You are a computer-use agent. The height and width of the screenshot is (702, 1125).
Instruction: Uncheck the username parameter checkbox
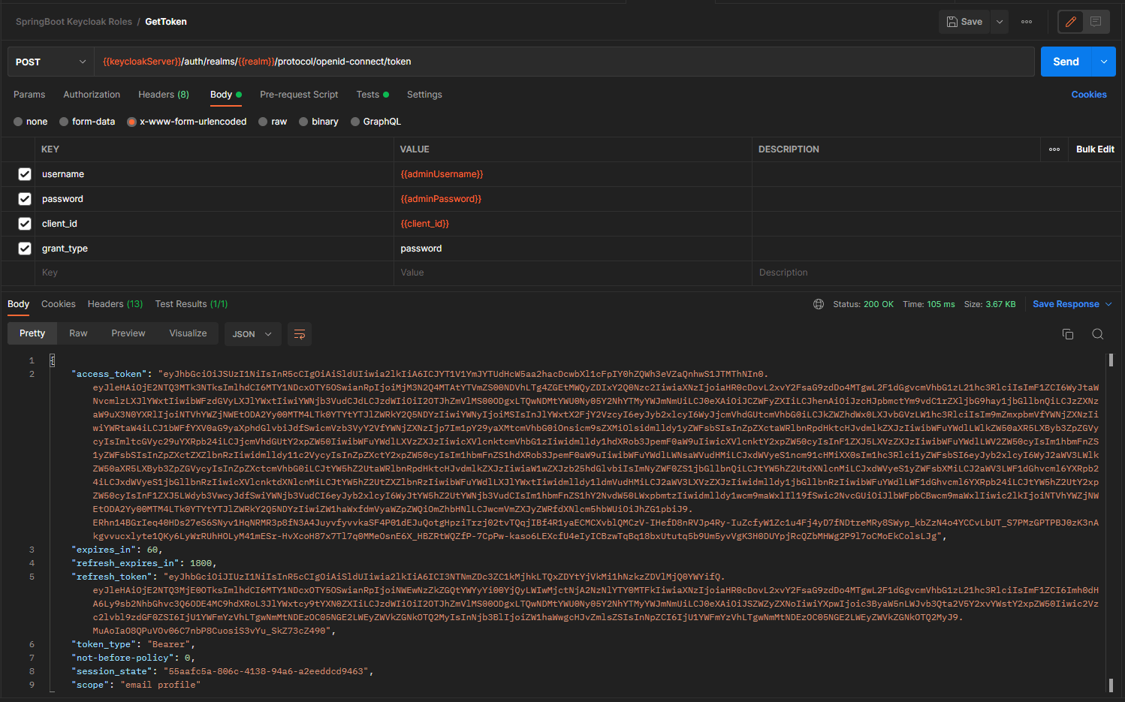pyautogui.click(x=25, y=174)
